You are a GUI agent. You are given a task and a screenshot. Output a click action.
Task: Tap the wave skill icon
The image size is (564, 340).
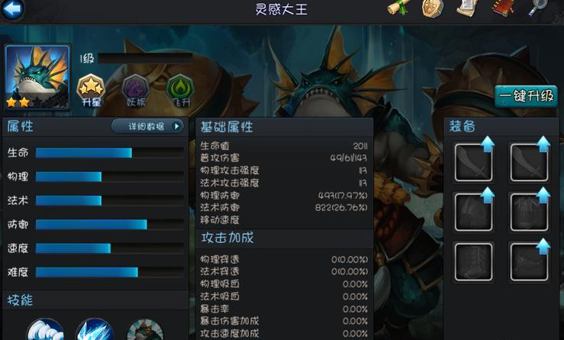(x=45, y=329)
